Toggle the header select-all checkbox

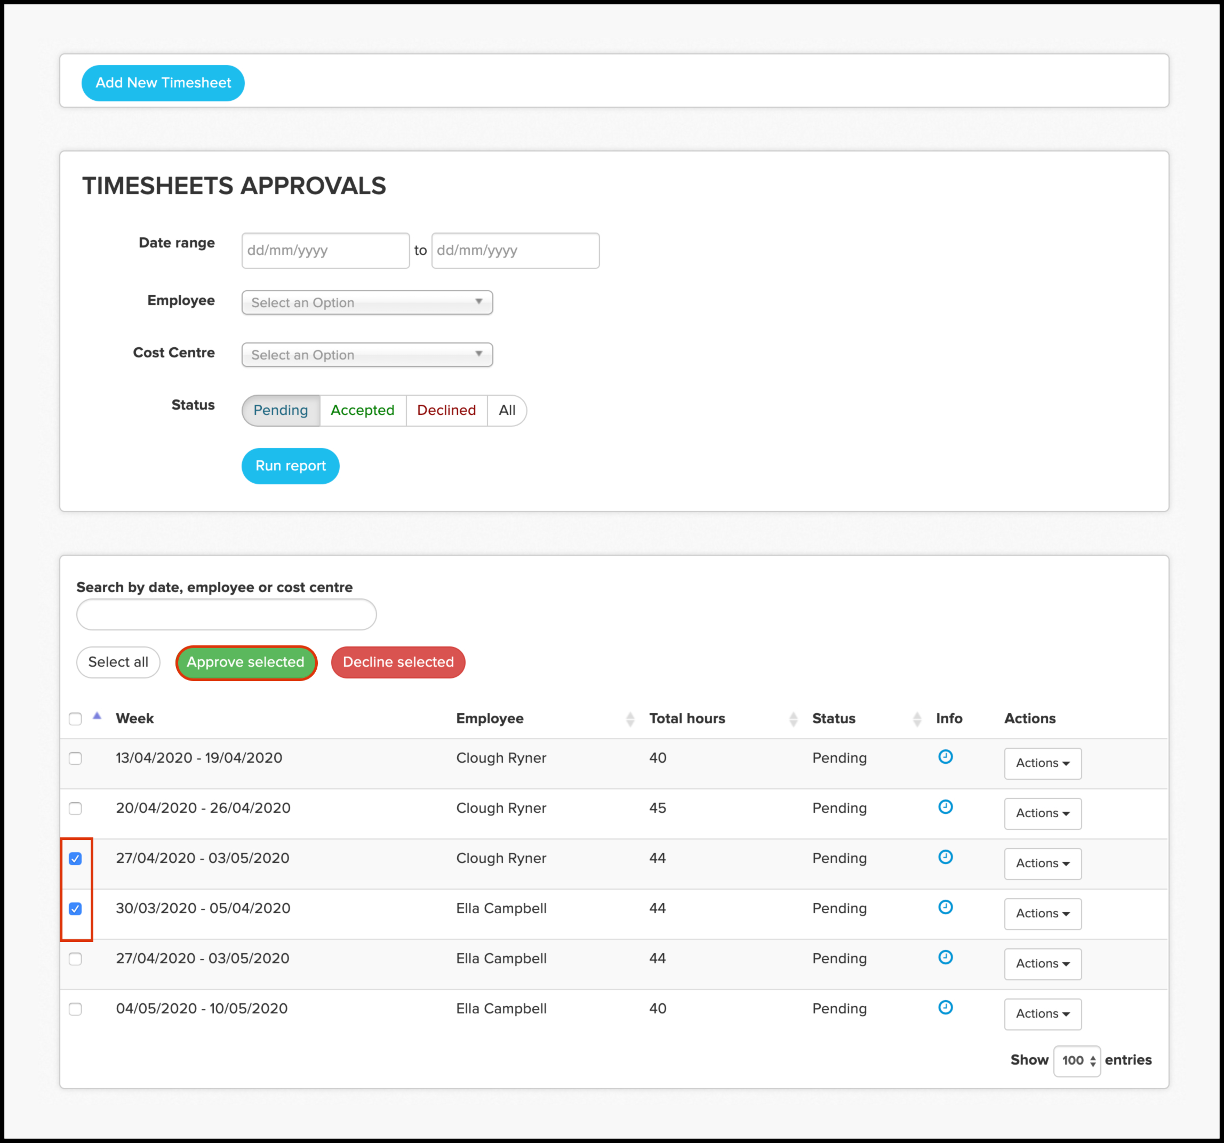click(75, 718)
